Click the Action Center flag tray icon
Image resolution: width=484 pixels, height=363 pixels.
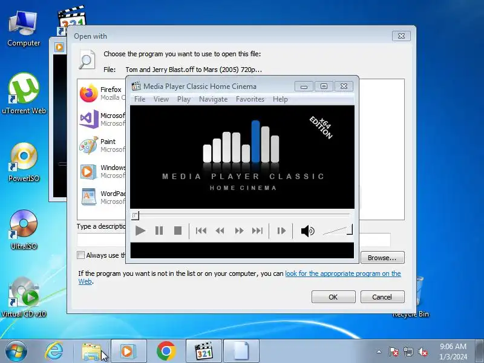click(x=394, y=352)
